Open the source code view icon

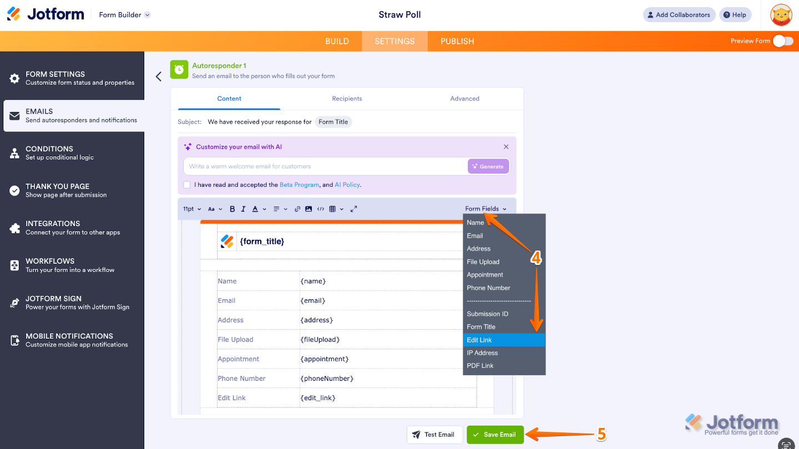coord(321,209)
